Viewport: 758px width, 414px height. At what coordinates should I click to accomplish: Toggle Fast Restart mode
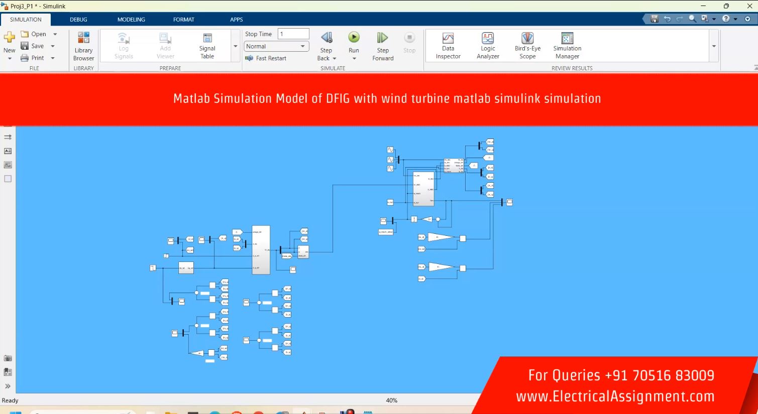(266, 58)
